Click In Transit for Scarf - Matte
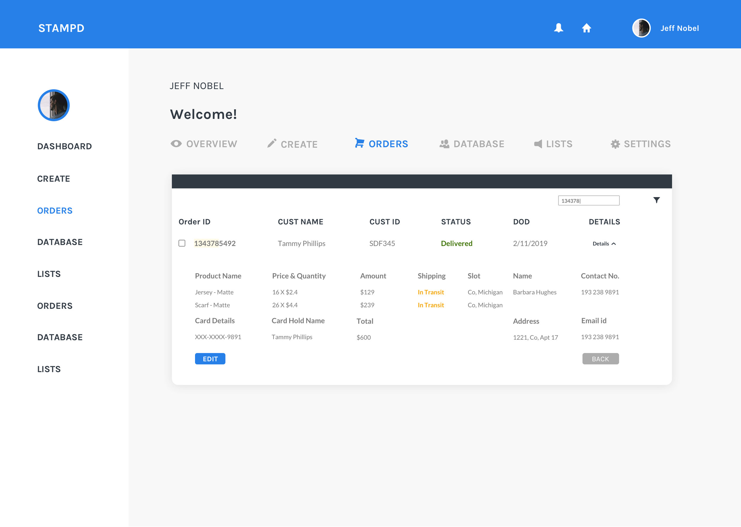Screen dimensions: 741x527 coord(430,305)
